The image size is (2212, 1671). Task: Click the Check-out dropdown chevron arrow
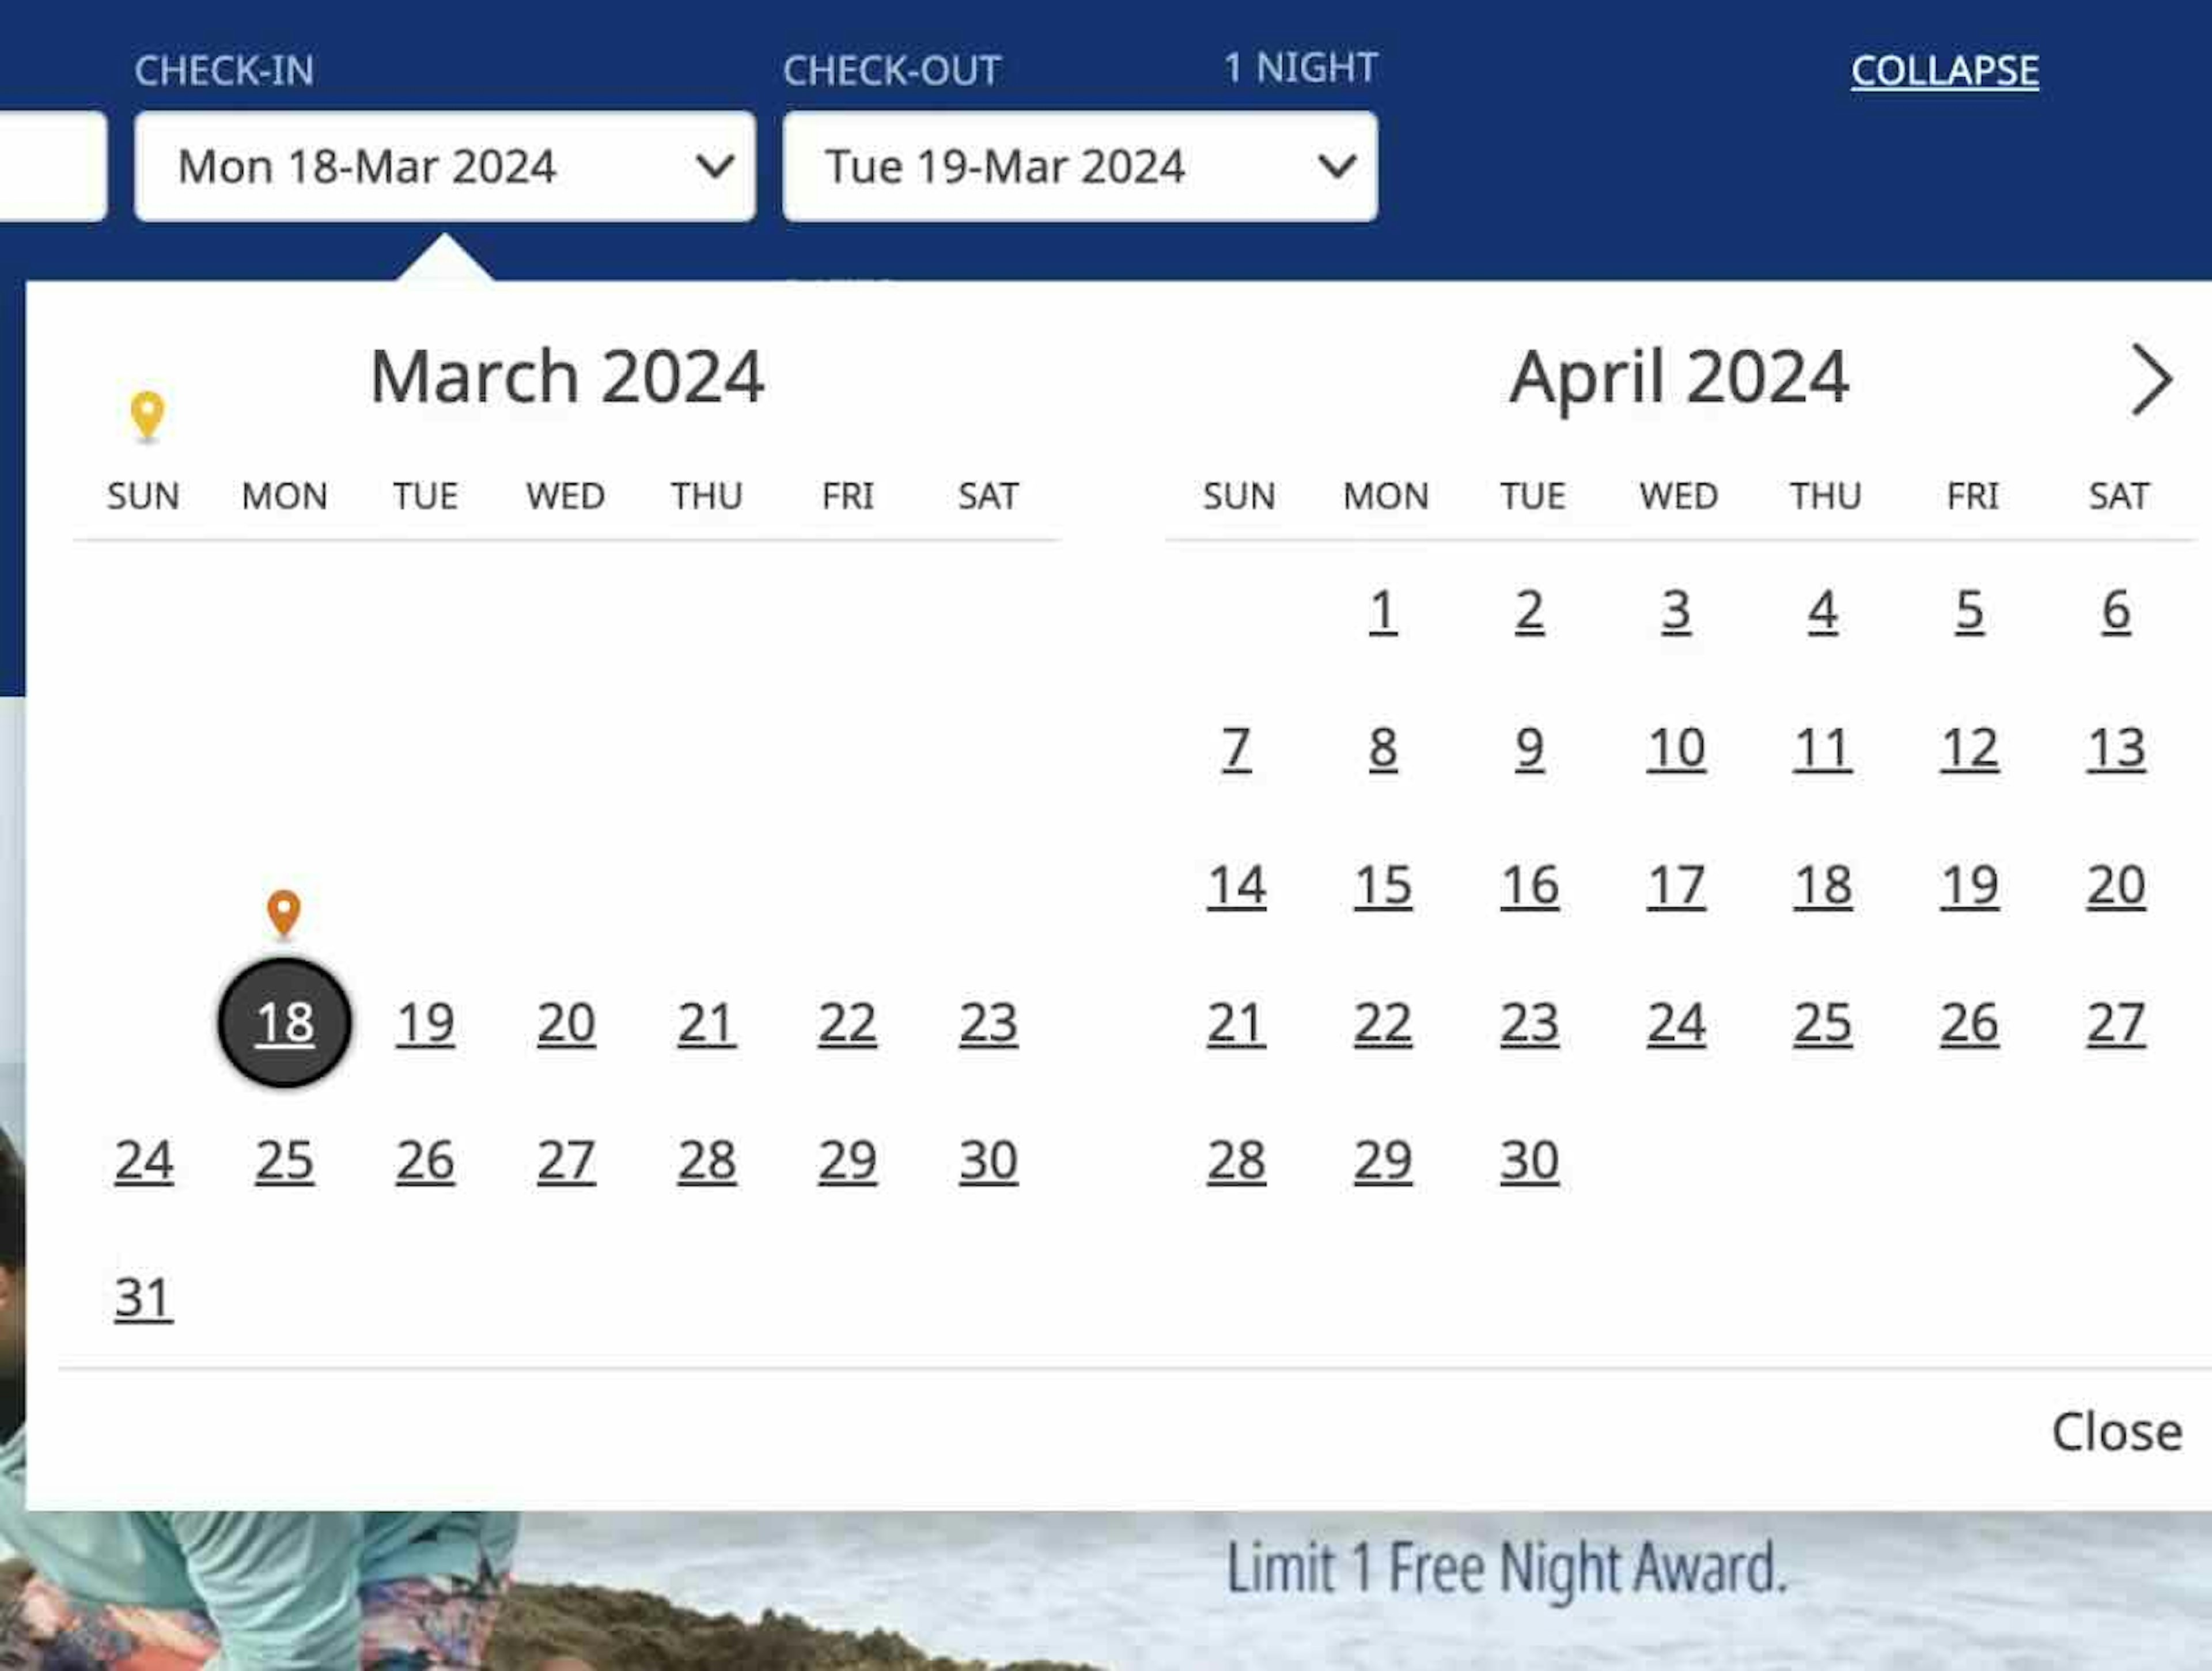coord(1337,166)
